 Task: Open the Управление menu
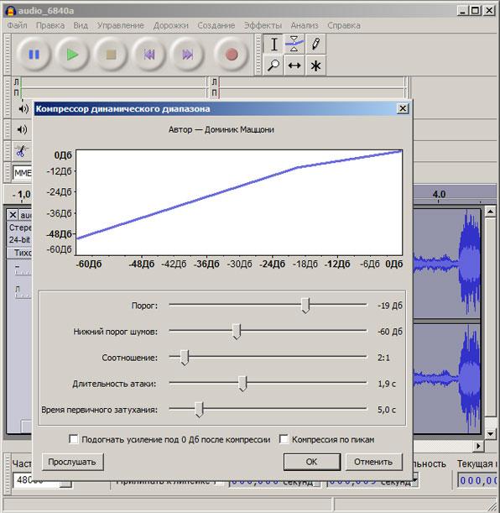click(121, 25)
